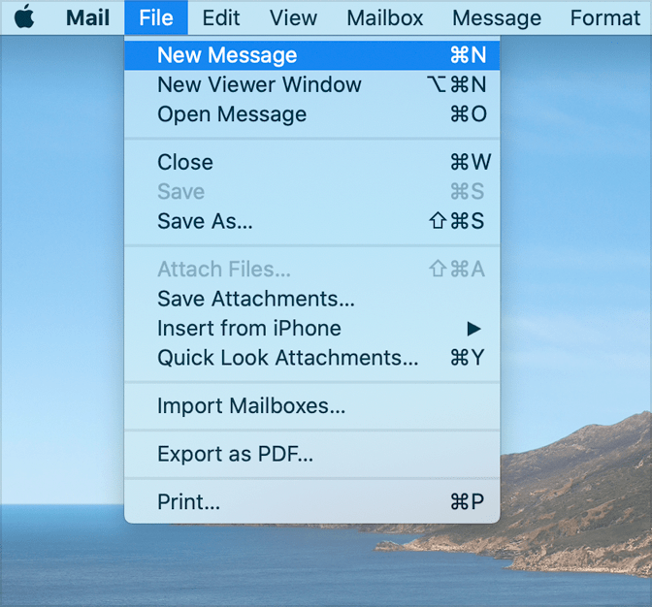
Task: Select the Close menu item
Action: click(x=311, y=162)
